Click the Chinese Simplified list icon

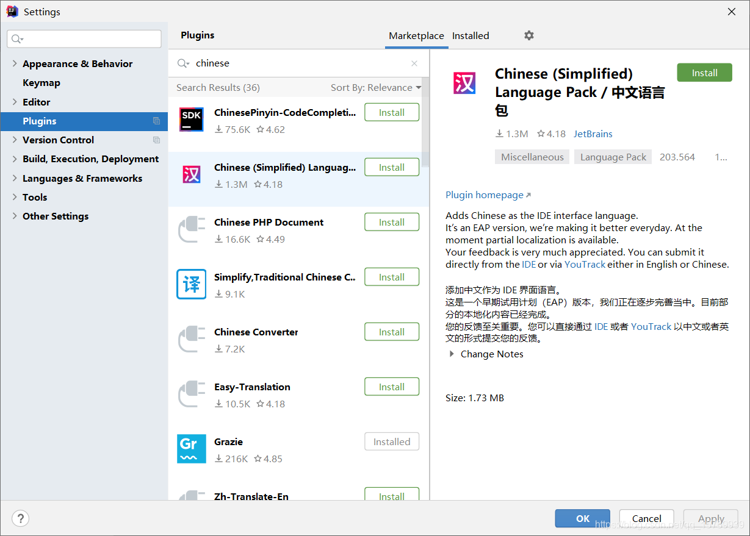click(192, 174)
